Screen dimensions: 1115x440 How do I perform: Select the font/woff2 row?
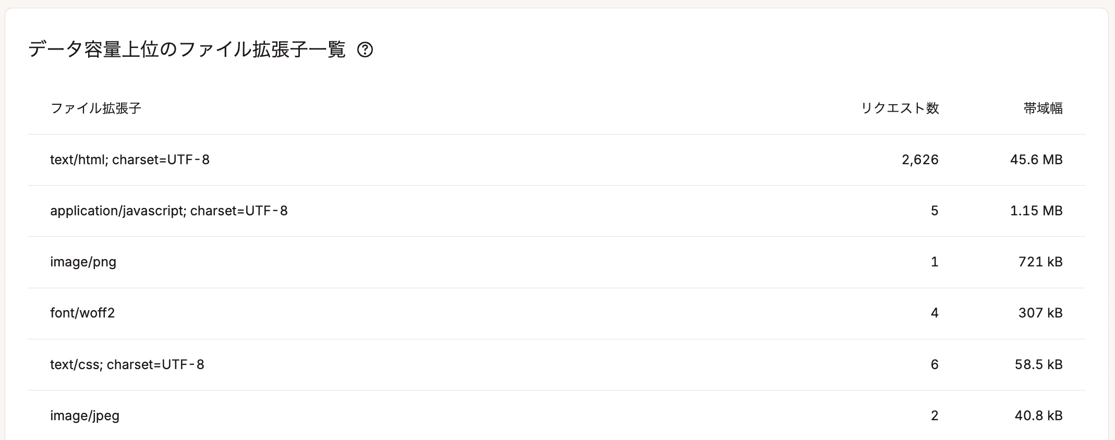pyautogui.click(x=556, y=313)
